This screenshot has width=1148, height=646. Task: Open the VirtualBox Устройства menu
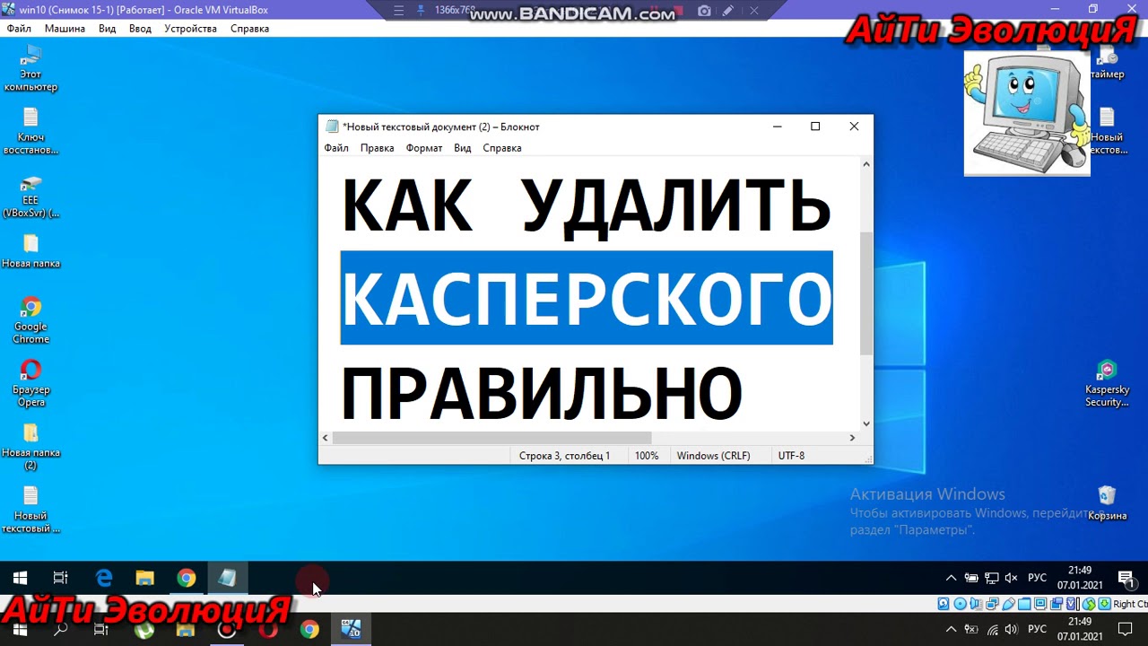[191, 29]
